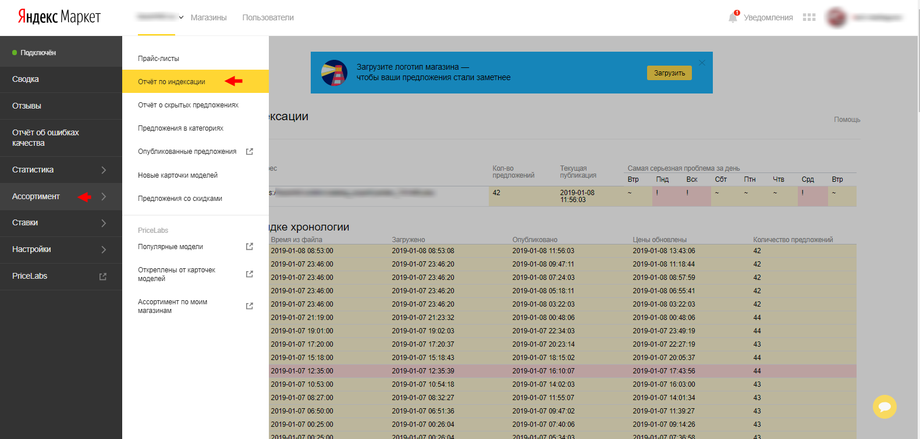Expand the Настройки sidebar section
Screen dimensions: 920x439
(x=104, y=250)
